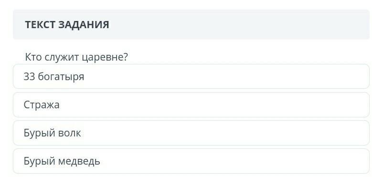372x177 pixels.
Task: Select the answer "33 богатыря"
Action: tap(191, 76)
